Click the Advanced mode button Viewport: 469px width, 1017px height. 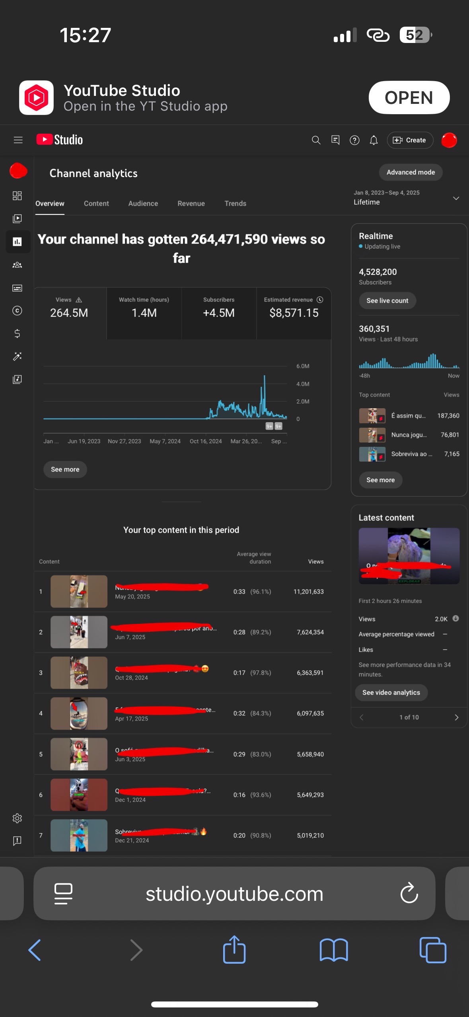(x=411, y=172)
